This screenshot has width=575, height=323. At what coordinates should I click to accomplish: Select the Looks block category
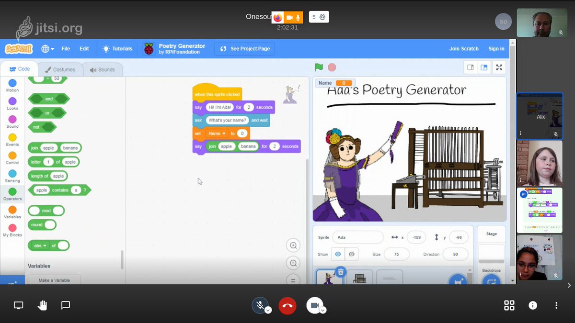[12, 104]
